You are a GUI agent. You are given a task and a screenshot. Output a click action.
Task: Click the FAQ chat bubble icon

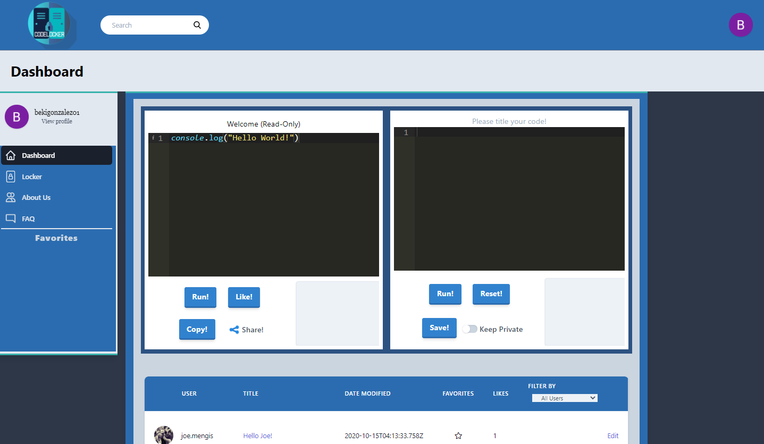point(10,219)
